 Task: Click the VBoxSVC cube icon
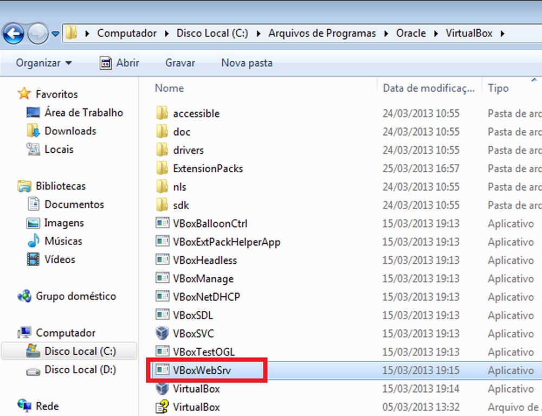pyautogui.click(x=162, y=334)
